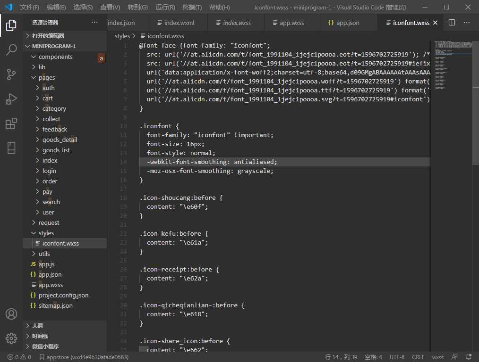Switch to the index.wxml tab
The image size is (479, 362).
tap(178, 23)
